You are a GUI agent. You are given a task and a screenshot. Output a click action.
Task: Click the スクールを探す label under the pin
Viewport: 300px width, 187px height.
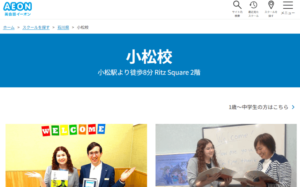point(271,14)
